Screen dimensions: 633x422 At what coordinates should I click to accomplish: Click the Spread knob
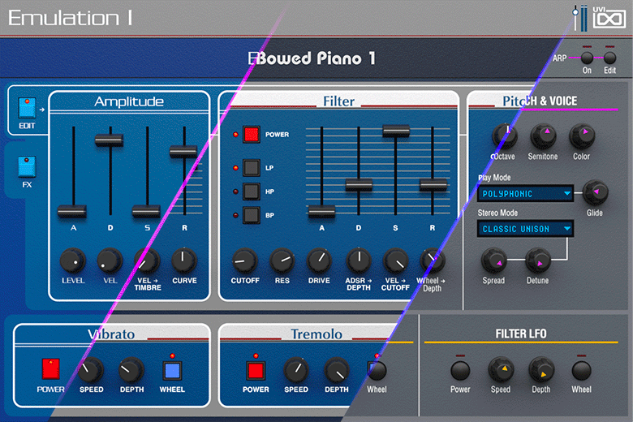pos(494,261)
